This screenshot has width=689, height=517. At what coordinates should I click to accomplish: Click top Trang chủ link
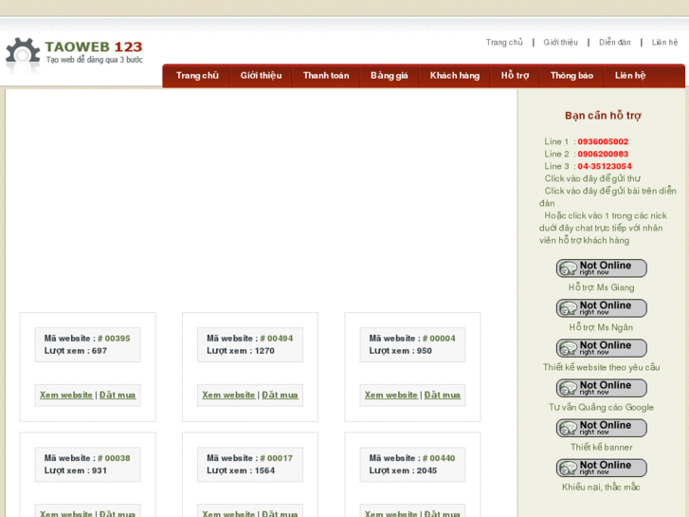(504, 43)
